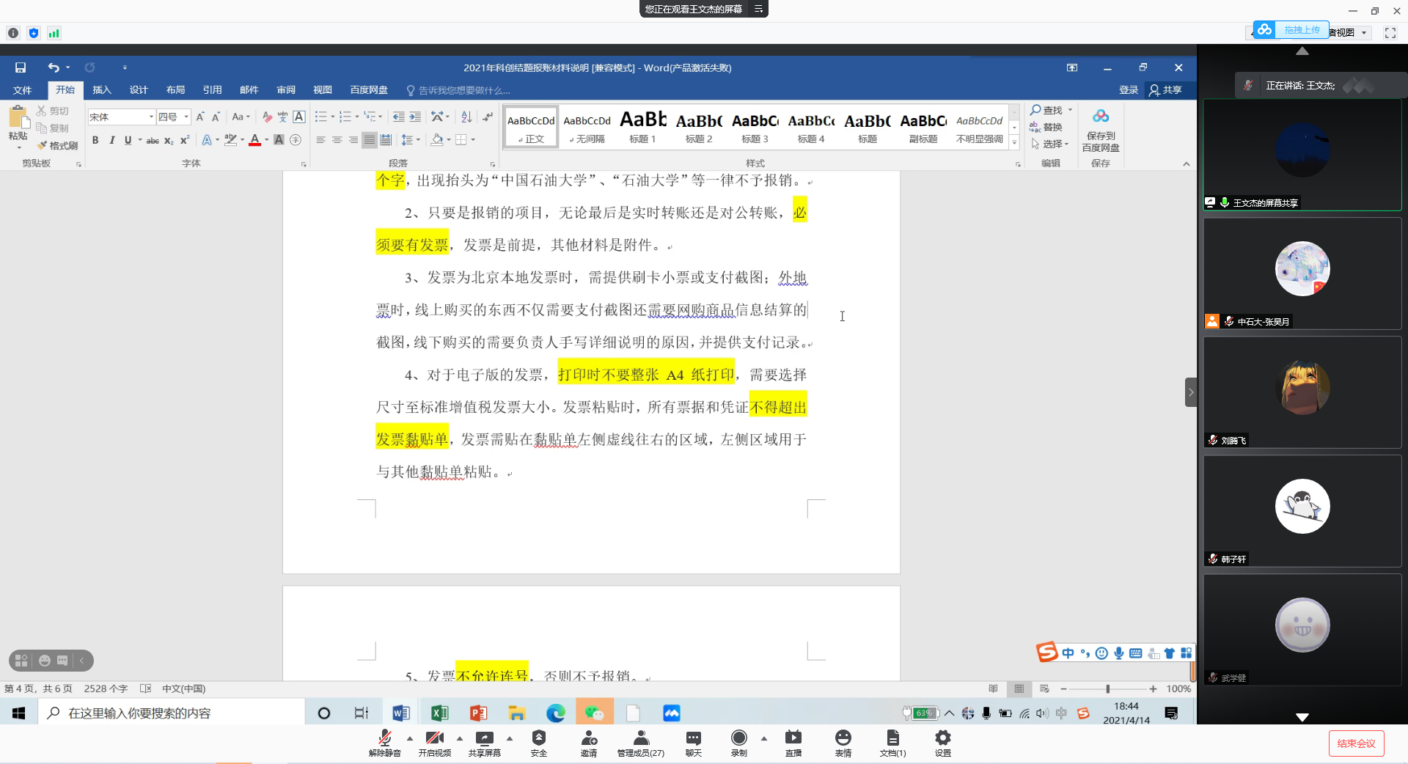Click the 登录 sign-in link
1408x764 pixels.
click(1128, 89)
